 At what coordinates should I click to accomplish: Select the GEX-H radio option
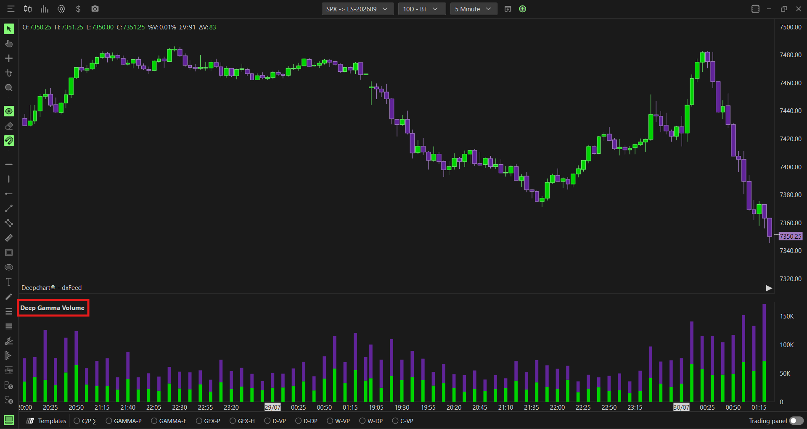242,421
